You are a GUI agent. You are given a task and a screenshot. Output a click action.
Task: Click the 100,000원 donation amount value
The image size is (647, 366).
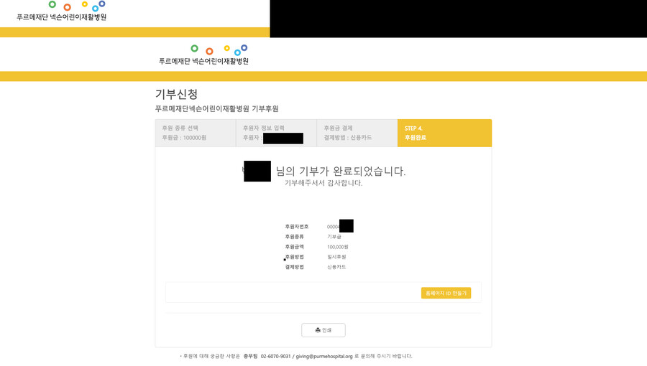pos(337,247)
